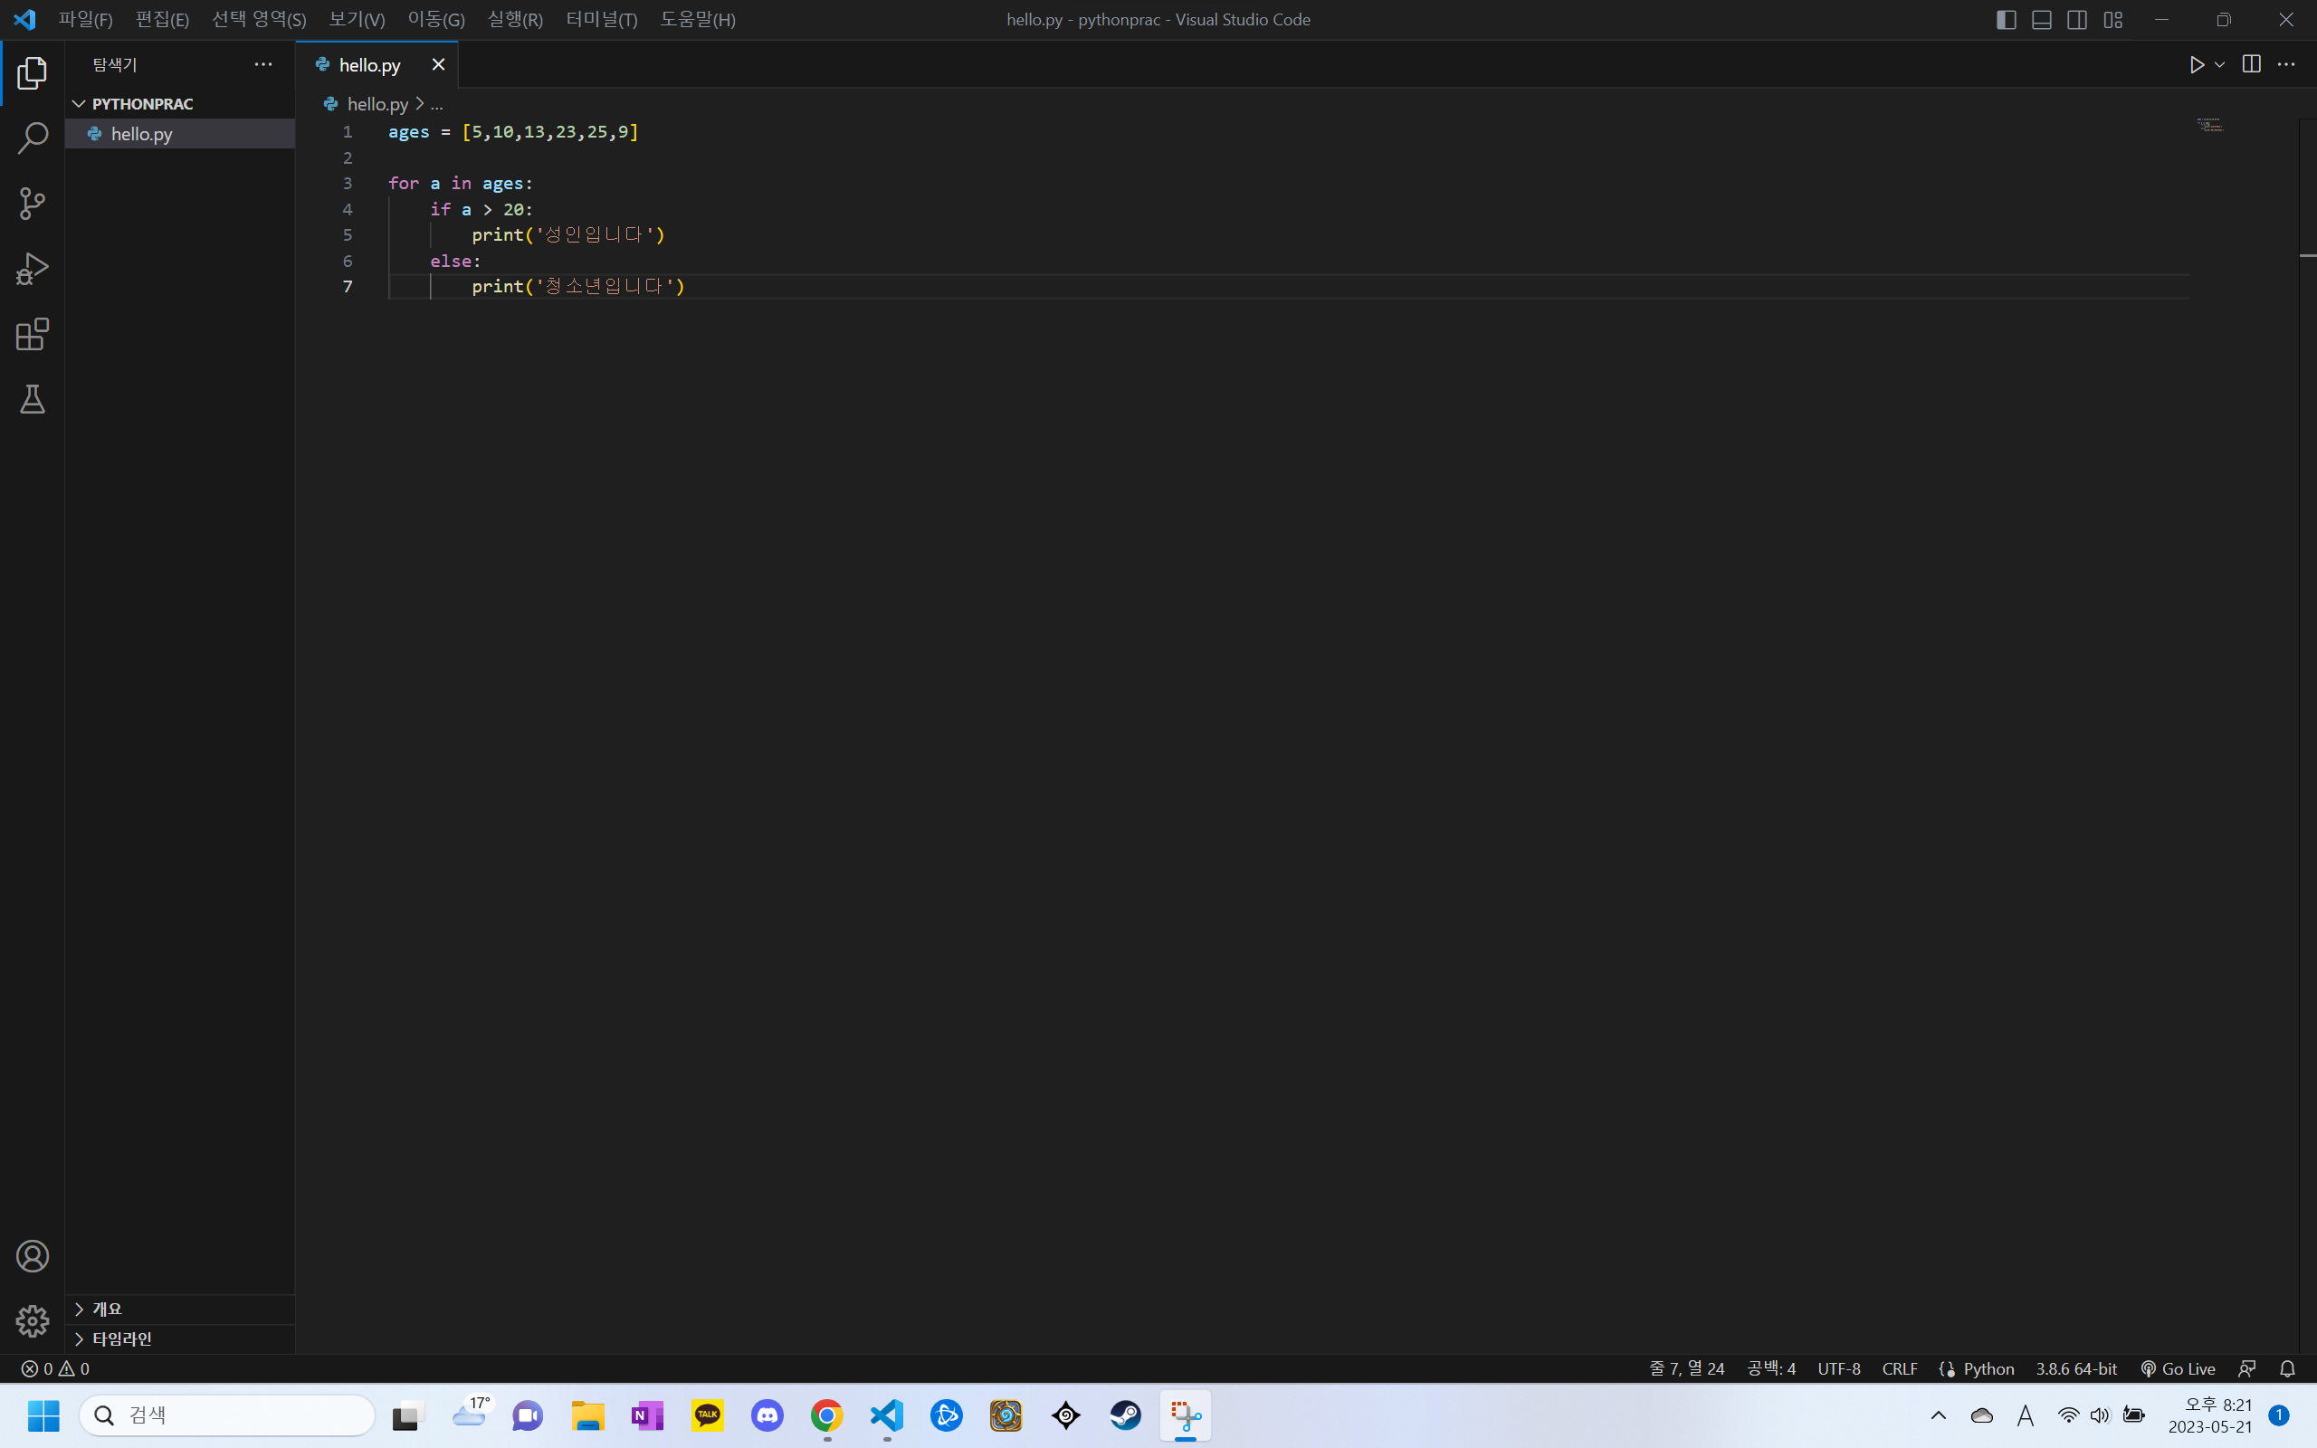
Task: Select Python interpreter 3.8.6 64-bit
Action: (2075, 1368)
